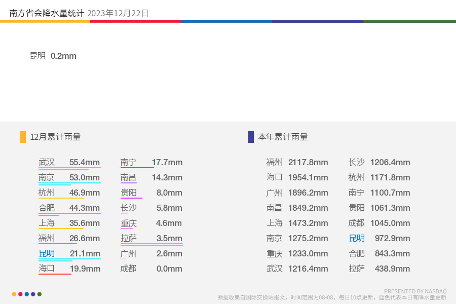This screenshot has height=304, width=456.
Task: Click the PRESENTED BY NASDAQ text
Action: (x=415, y=291)
